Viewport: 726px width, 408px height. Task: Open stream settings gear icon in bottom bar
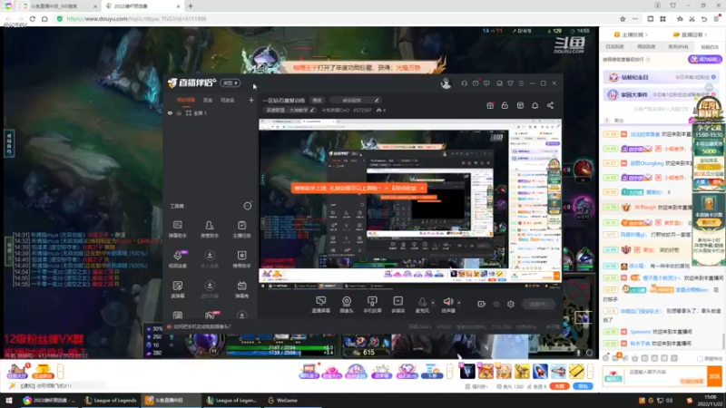click(x=511, y=304)
